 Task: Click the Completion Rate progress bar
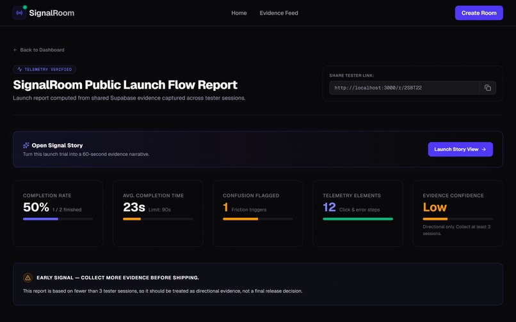58,219
